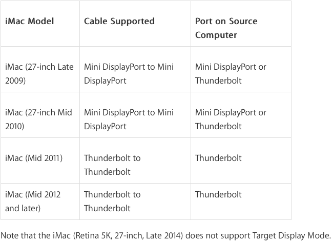Viewport: 333px width, 241px height.
Task: Click the '2010)' text in the iMac model column
Action: pos(15,126)
